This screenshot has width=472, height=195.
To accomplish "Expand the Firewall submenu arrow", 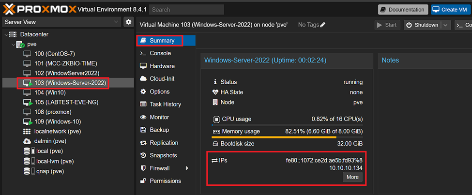I will pos(187,168).
